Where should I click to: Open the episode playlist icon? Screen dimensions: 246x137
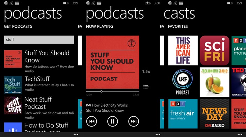(x=146, y=87)
